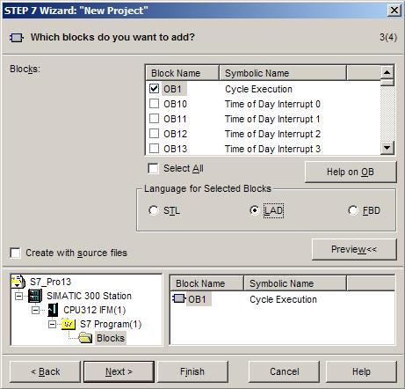Choose the STL language radio button

click(x=153, y=210)
